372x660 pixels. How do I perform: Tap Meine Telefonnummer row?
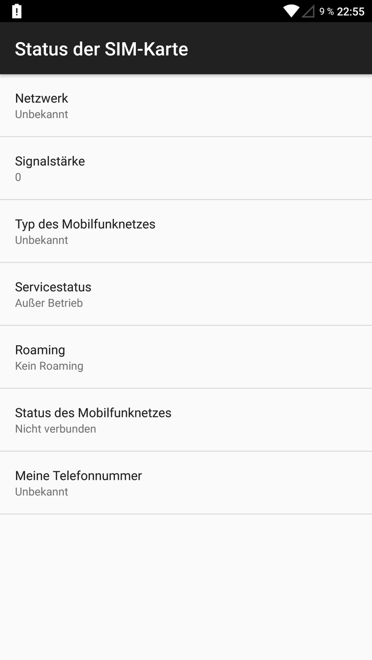click(186, 483)
